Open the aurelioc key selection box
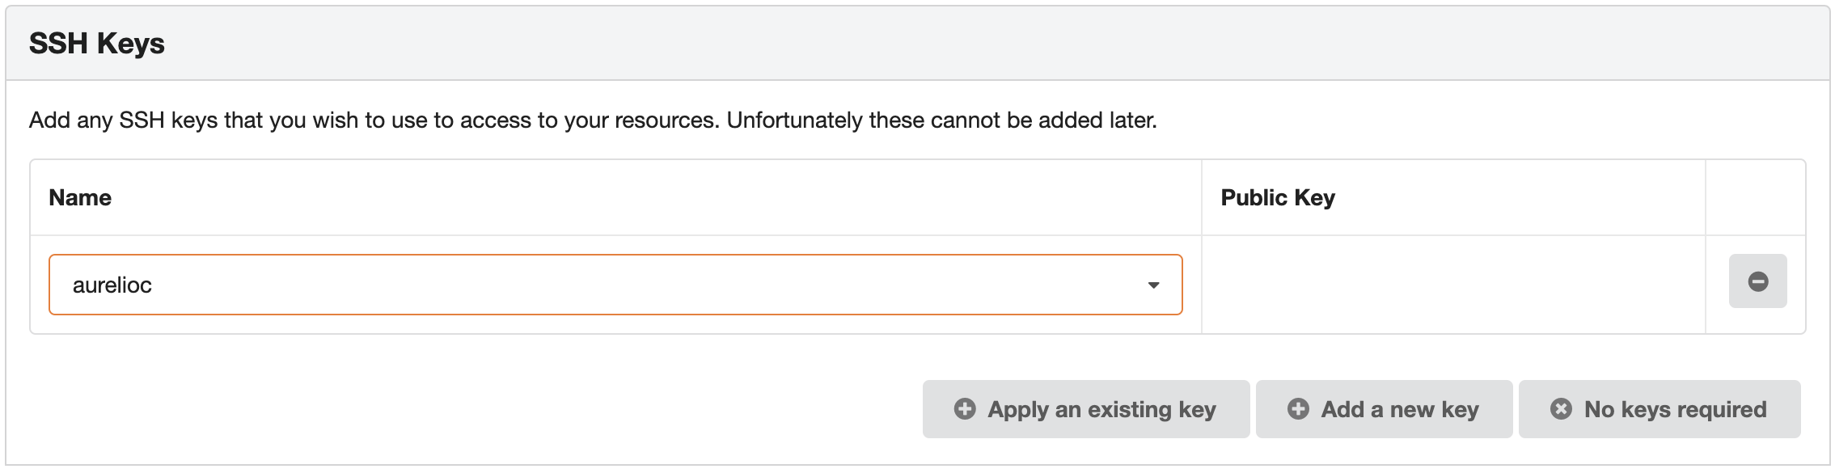 [x=615, y=285]
